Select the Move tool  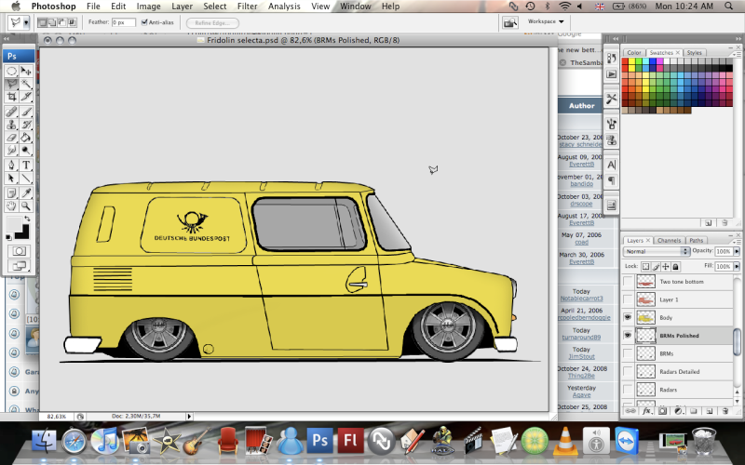tap(26, 72)
